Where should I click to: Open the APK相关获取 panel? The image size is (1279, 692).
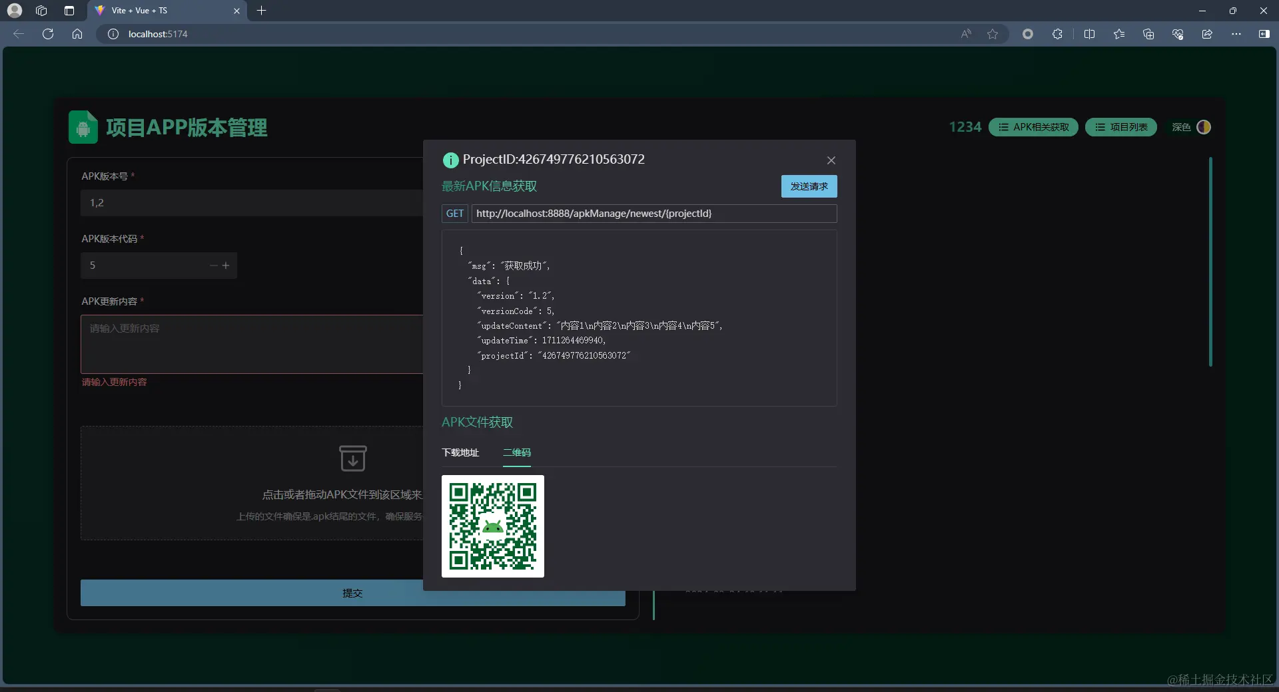1033,127
